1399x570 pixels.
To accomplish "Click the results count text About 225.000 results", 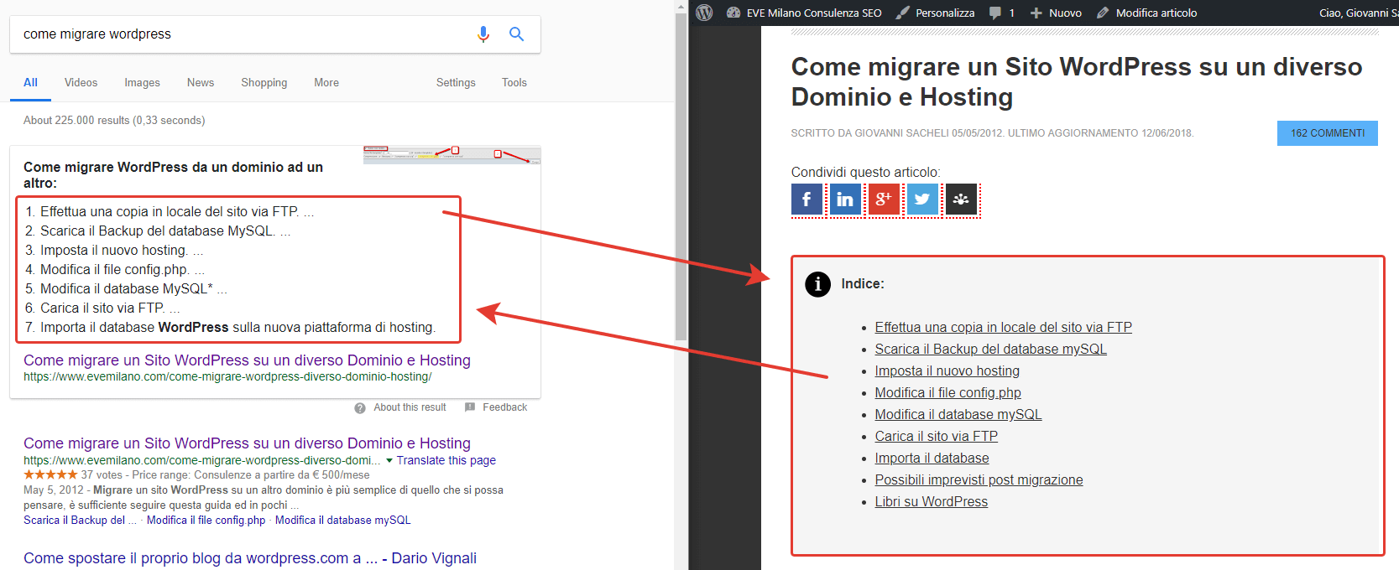I will point(114,121).
